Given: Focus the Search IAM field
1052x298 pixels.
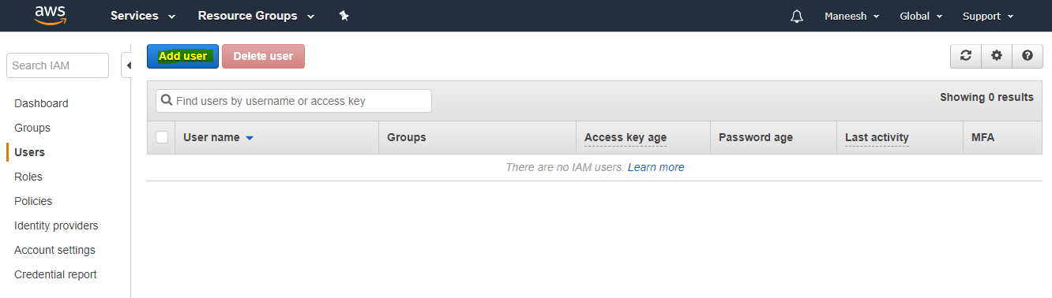Looking at the screenshot, I should pos(58,65).
